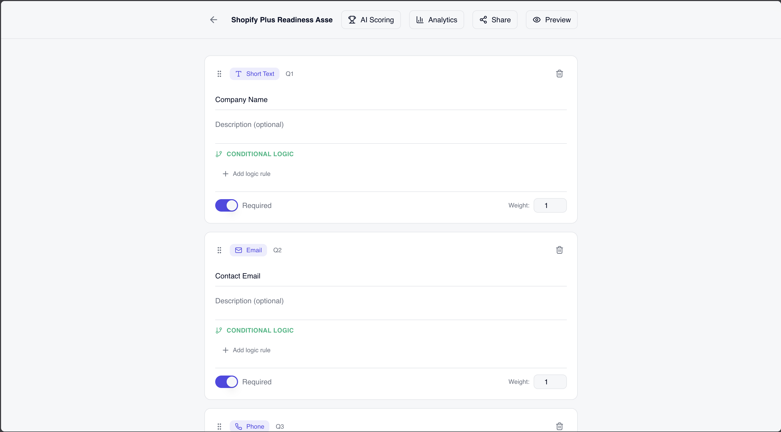Click the Shopify Plus Readiness Asse title

pyautogui.click(x=282, y=19)
